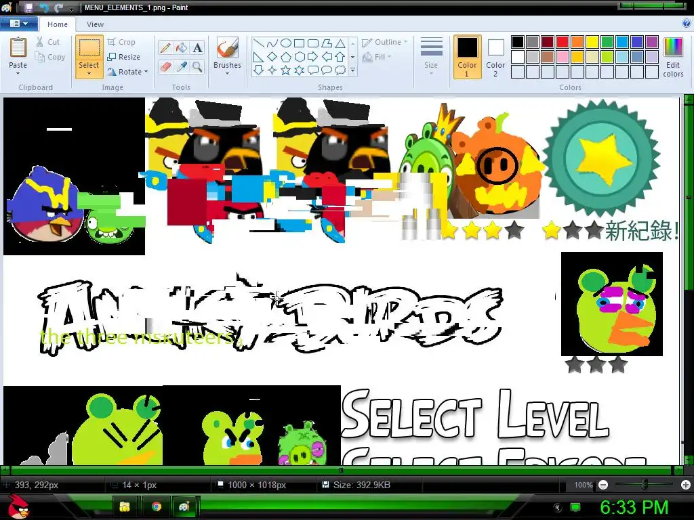Open the Edit colors dialog
The width and height of the screenshot is (694, 520).
[x=673, y=57]
